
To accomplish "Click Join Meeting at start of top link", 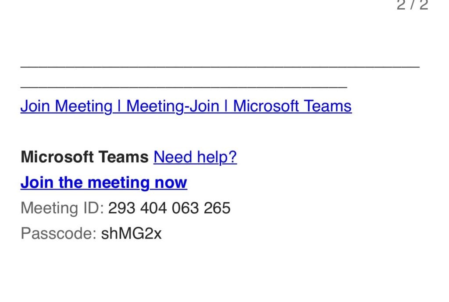I will pos(66,106).
